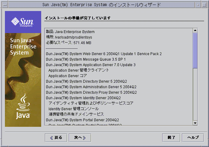
Task: Click the 次へ (Next) button
Action: tap(80, 138)
